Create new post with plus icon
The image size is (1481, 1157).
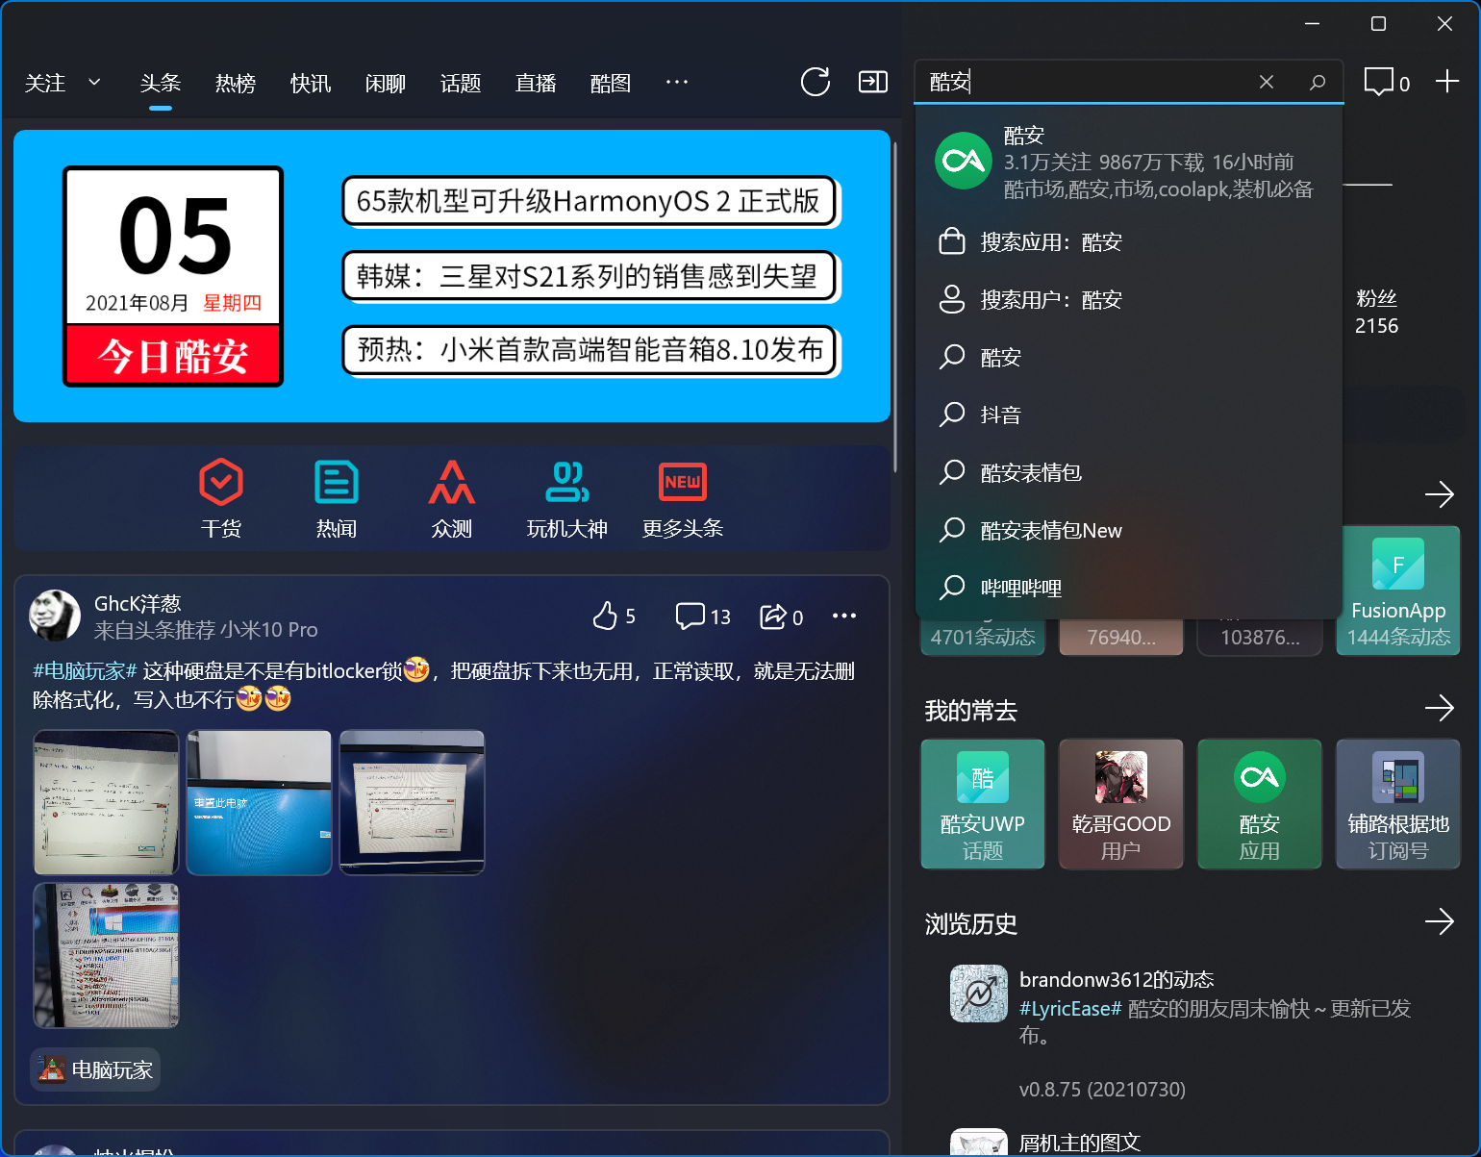[x=1447, y=82]
